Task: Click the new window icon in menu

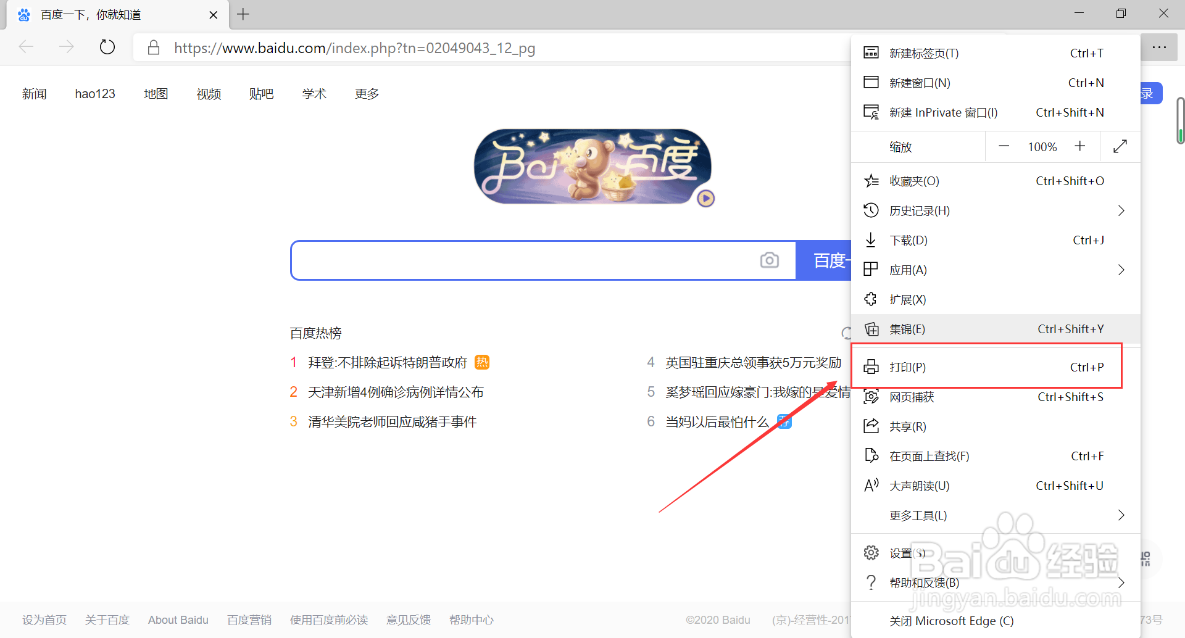Action: (x=871, y=82)
